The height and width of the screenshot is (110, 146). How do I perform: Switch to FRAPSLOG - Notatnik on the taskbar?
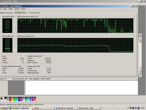pos(66,108)
